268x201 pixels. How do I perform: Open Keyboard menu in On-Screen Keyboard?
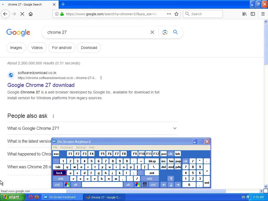point(66,147)
